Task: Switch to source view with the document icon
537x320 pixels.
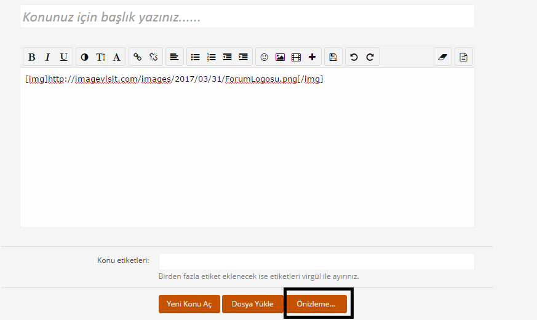Action: [463, 57]
